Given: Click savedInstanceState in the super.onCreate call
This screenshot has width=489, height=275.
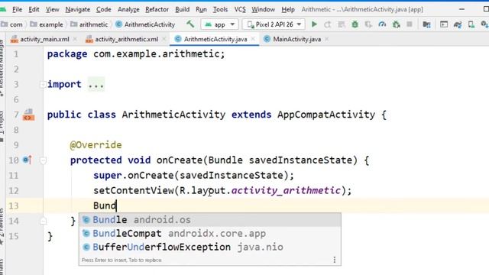Looking at the screenshot, I should pyautogui.click(x=232, y=175).
